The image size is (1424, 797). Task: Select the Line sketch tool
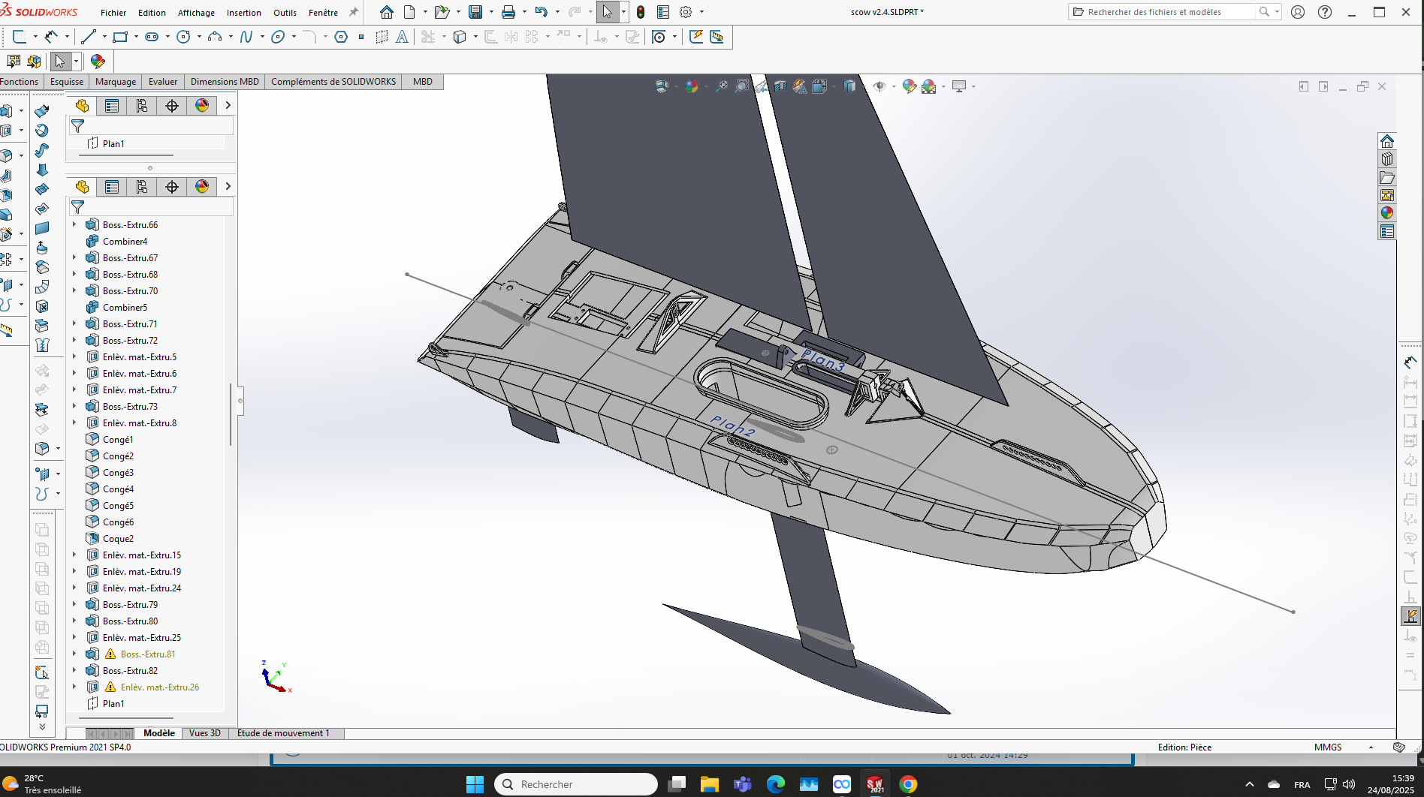point(89,37)
